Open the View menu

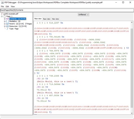tap(13, 6)
